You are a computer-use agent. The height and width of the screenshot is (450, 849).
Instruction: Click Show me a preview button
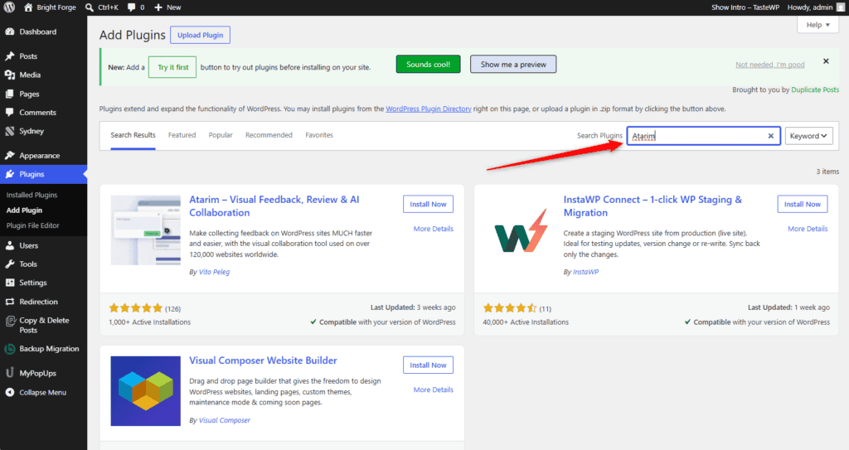click(x=513, y=65)
